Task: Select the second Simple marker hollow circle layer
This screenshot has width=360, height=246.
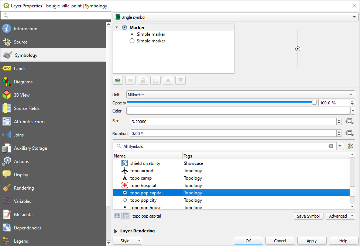Action: tap(151, 41)
